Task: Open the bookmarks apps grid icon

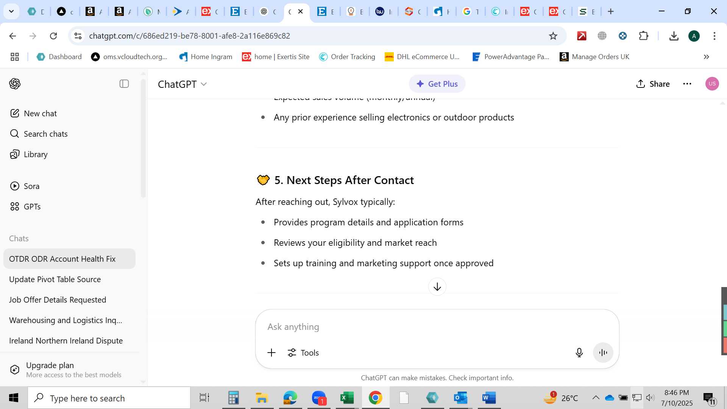Action: (x=15, y=57)
